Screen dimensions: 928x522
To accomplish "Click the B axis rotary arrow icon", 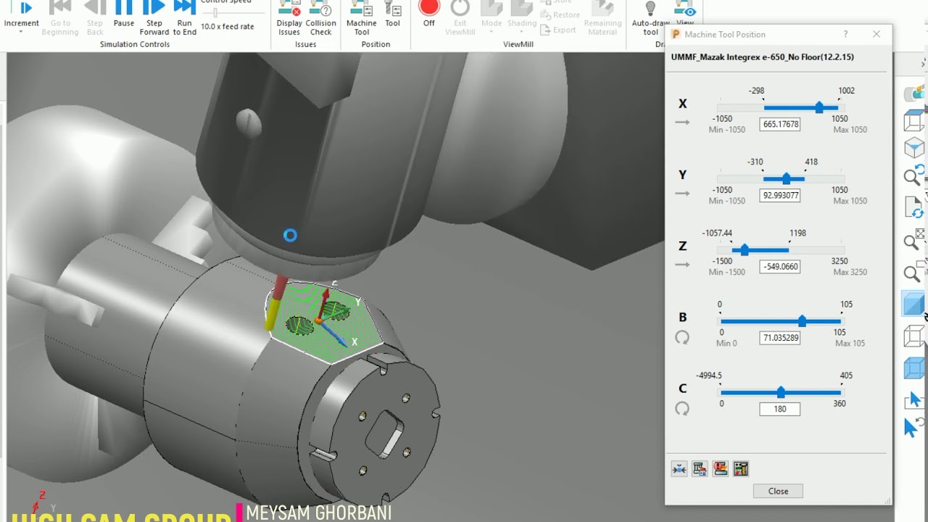I will (x=682, y=338).
